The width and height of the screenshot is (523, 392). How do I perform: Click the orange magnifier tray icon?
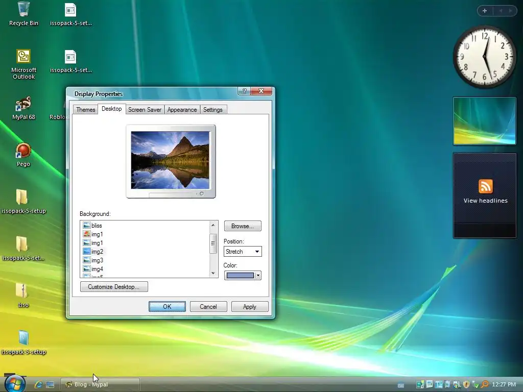pyautogui.click(x=485, y=384)
